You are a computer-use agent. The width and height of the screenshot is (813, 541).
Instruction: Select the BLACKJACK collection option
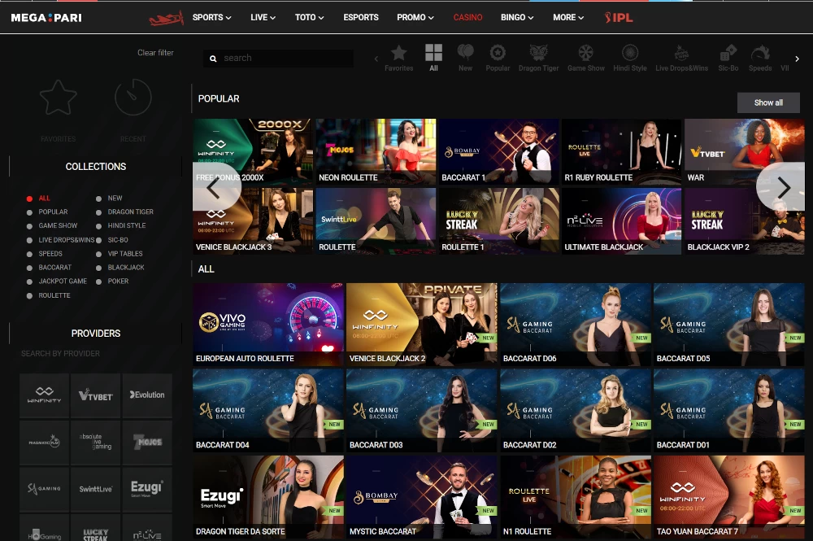(120, 267)
